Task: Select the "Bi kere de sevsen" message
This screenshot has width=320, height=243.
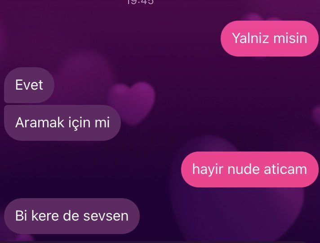Action: click(72, 216)
